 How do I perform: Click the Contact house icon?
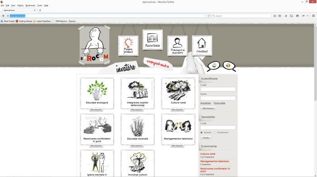click(202, 46)
